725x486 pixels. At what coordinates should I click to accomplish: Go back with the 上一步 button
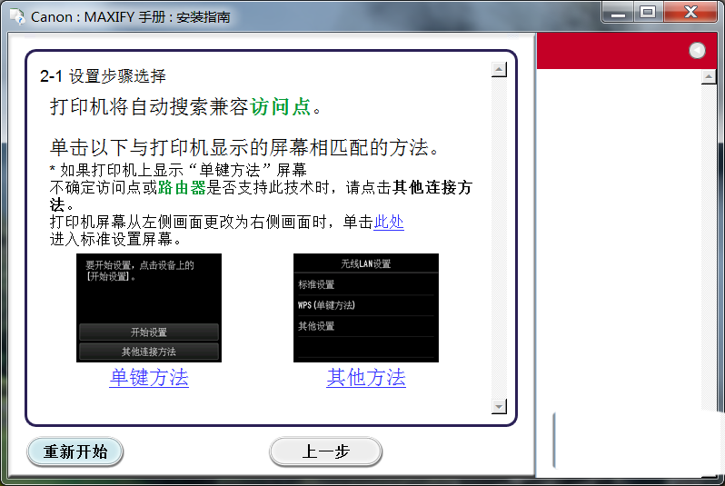pos(325,451)
